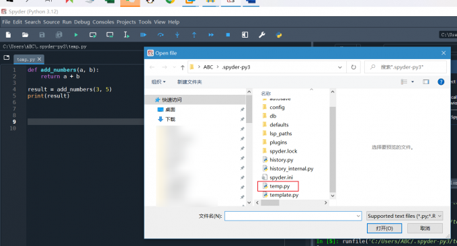Click the New file icon in Spyder toolbar
The image size is (457, 246).
[8, 35]
